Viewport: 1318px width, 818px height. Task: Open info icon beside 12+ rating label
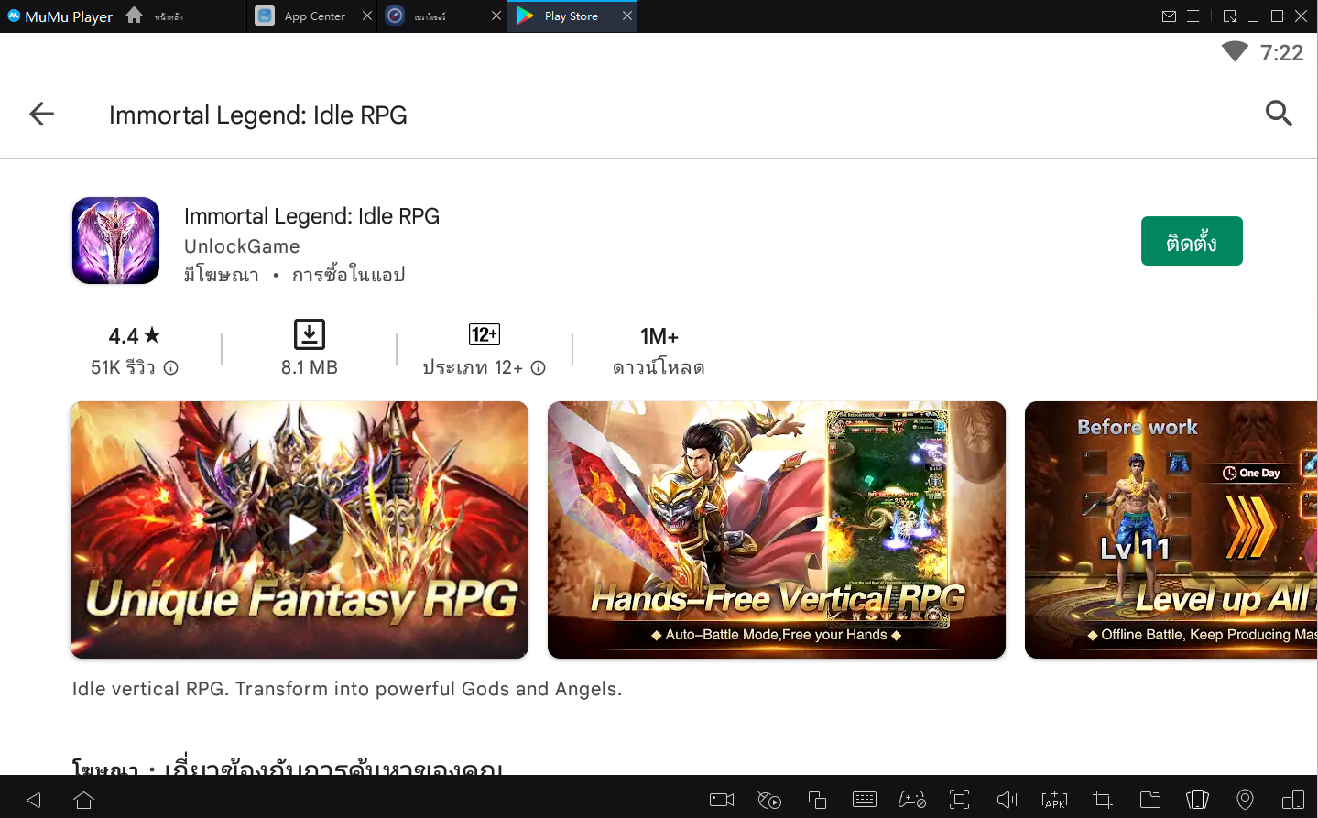[539, 368]
